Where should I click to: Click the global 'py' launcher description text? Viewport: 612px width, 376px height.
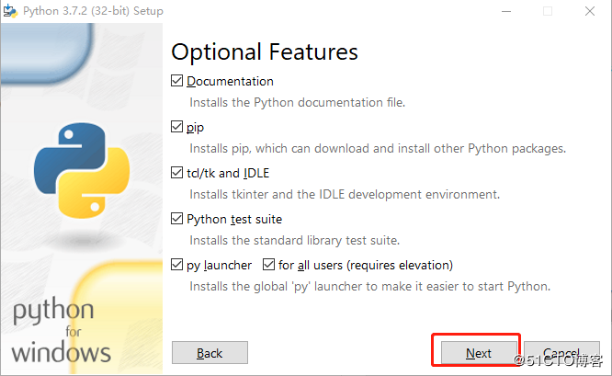[x=370, y=287]
